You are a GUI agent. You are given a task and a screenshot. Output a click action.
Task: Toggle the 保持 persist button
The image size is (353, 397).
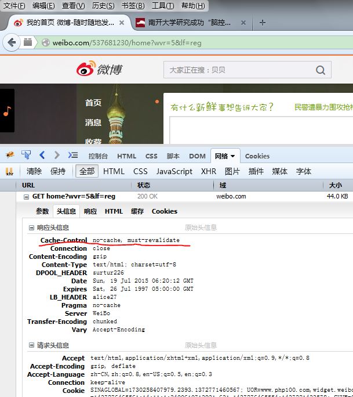coord(58,171)
